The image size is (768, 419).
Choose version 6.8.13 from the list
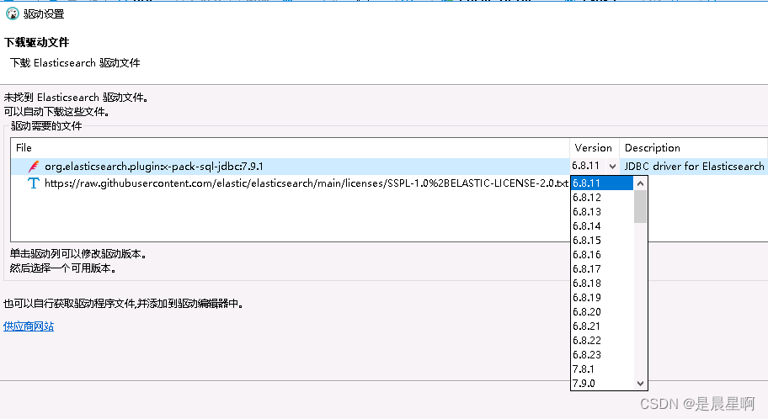pyautogui.click(x=602, y=211)
